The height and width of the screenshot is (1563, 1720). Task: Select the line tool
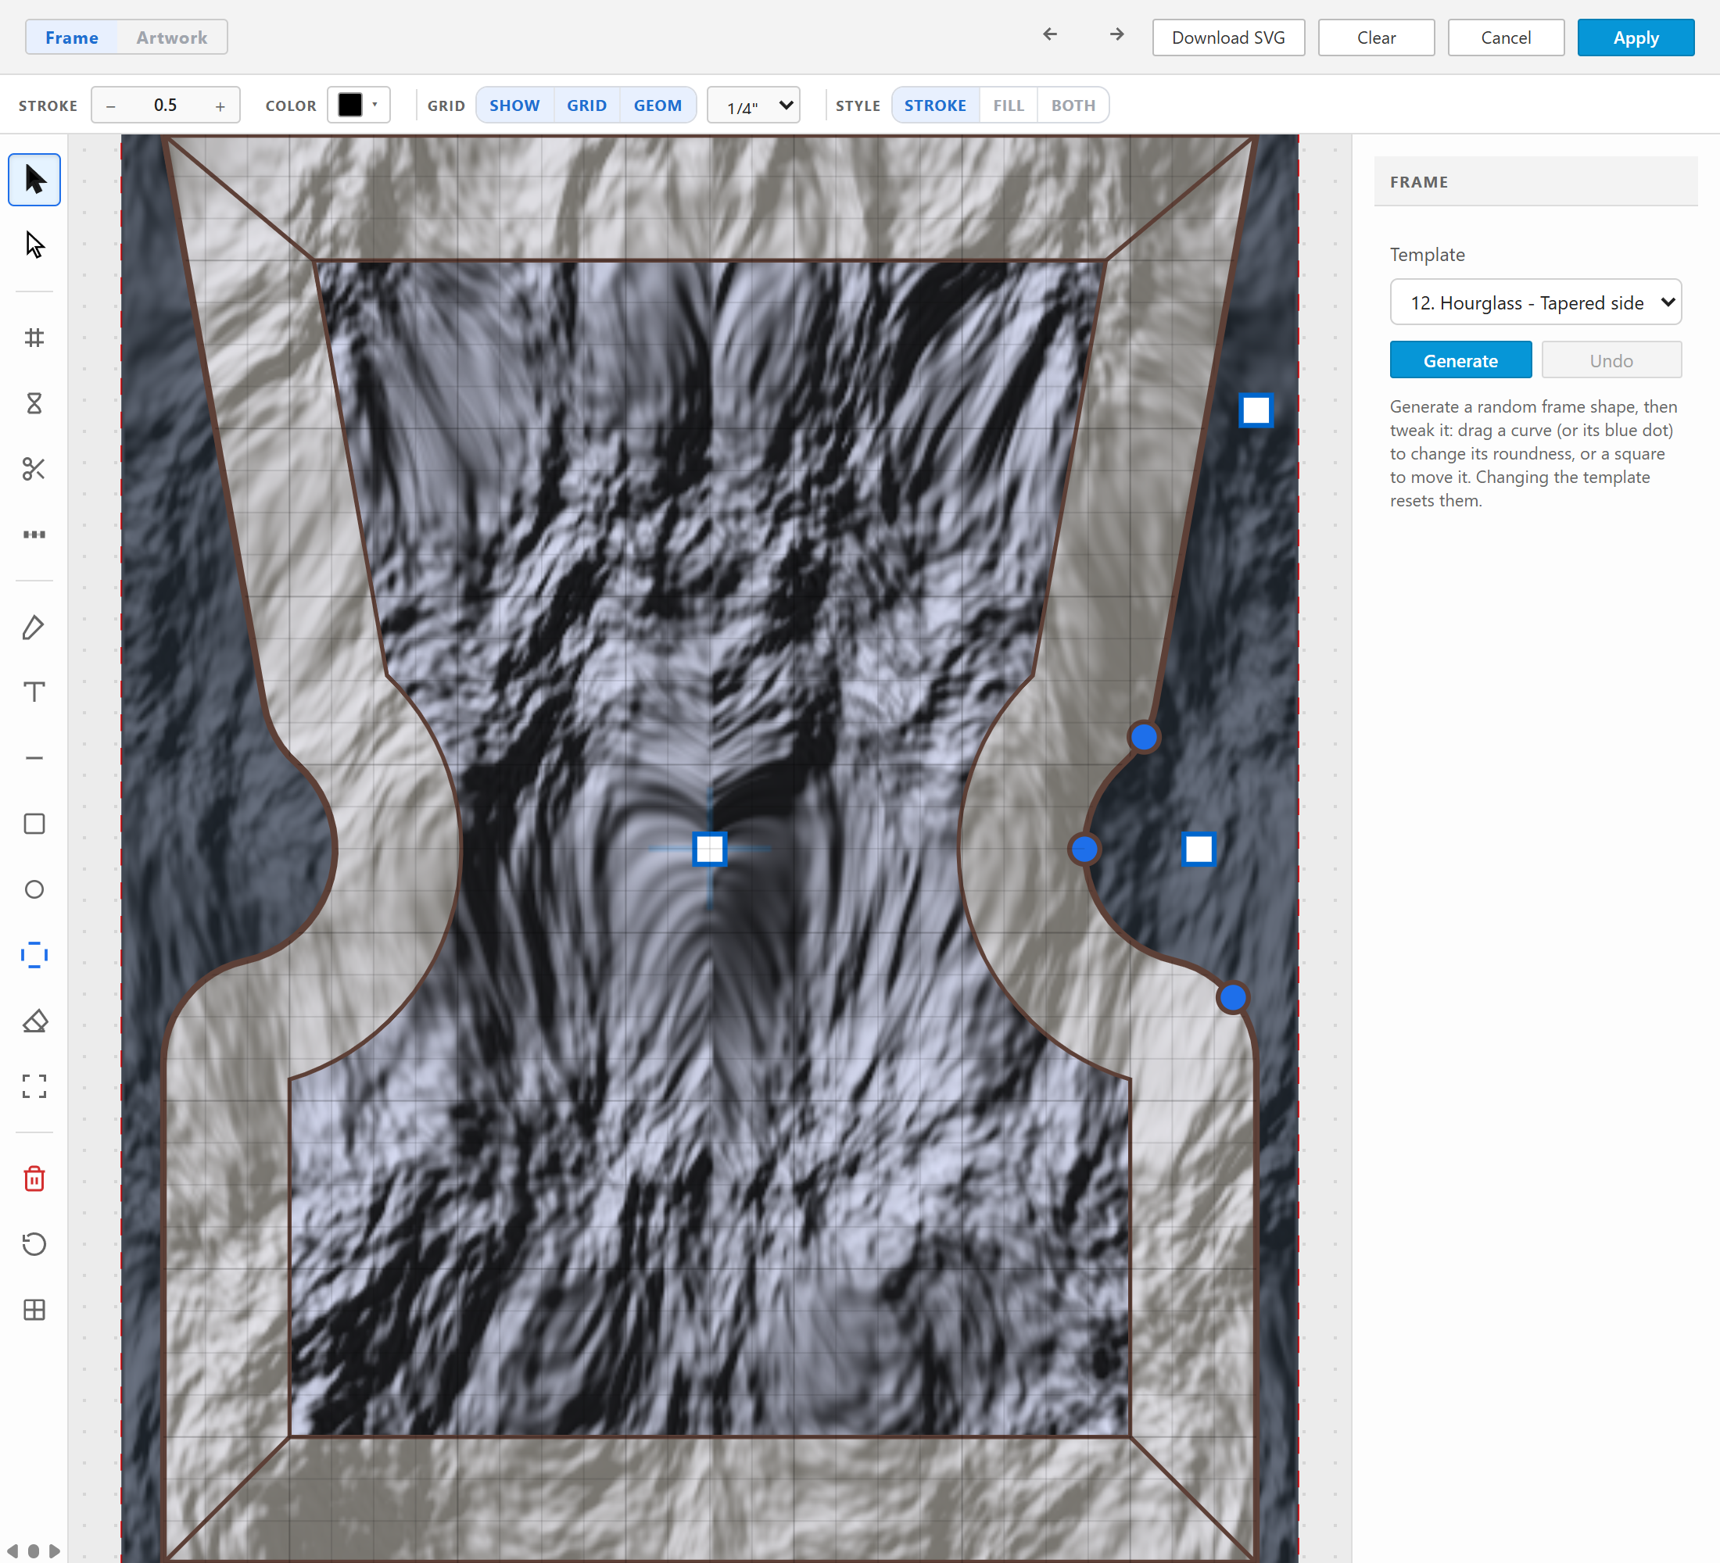(34, 758)
